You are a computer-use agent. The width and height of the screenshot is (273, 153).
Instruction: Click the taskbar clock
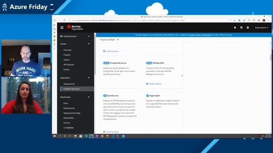267,136
